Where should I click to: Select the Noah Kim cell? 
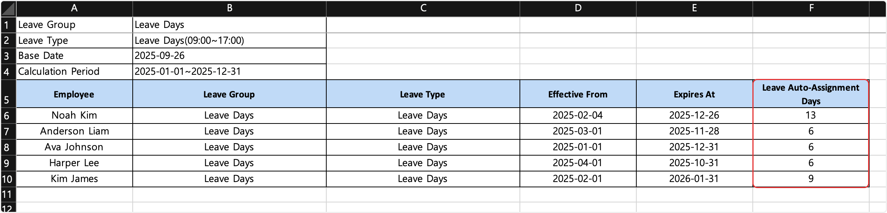point(74,116)
